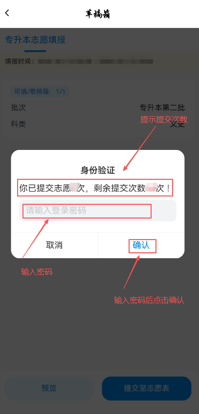
Task: Click the 科类 row label
Action: tap(19, 123)
